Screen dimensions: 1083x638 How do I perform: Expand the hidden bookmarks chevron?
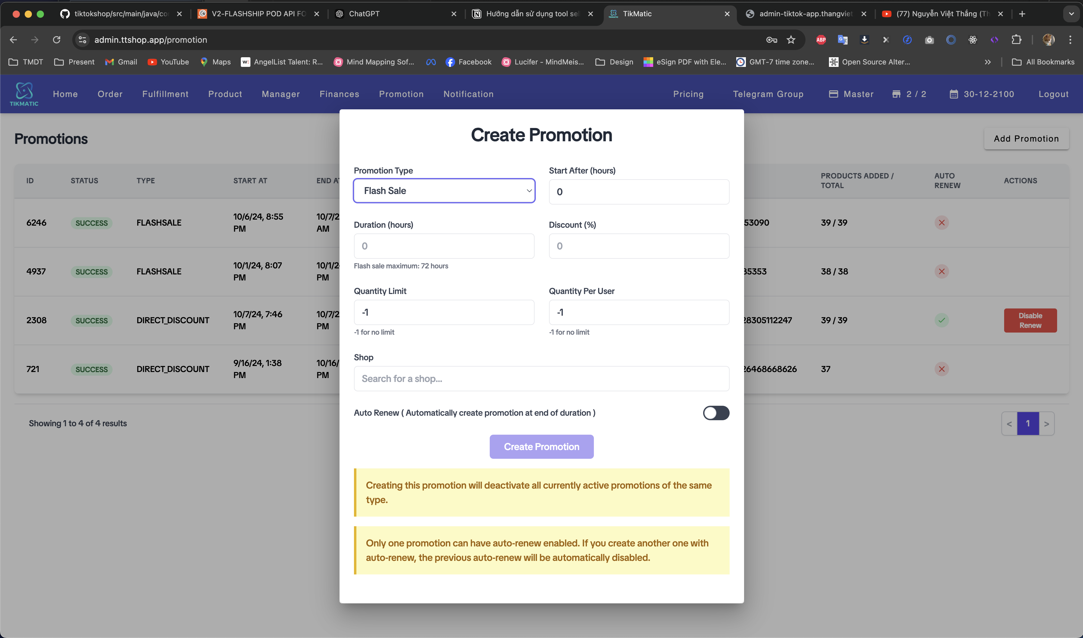988,62
